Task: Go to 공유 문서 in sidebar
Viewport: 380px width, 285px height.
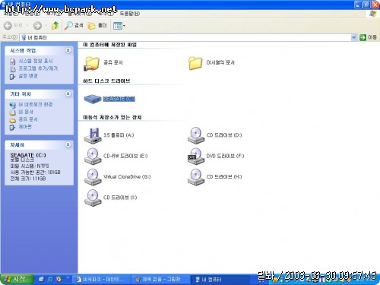Action: [x=28, y=119]
